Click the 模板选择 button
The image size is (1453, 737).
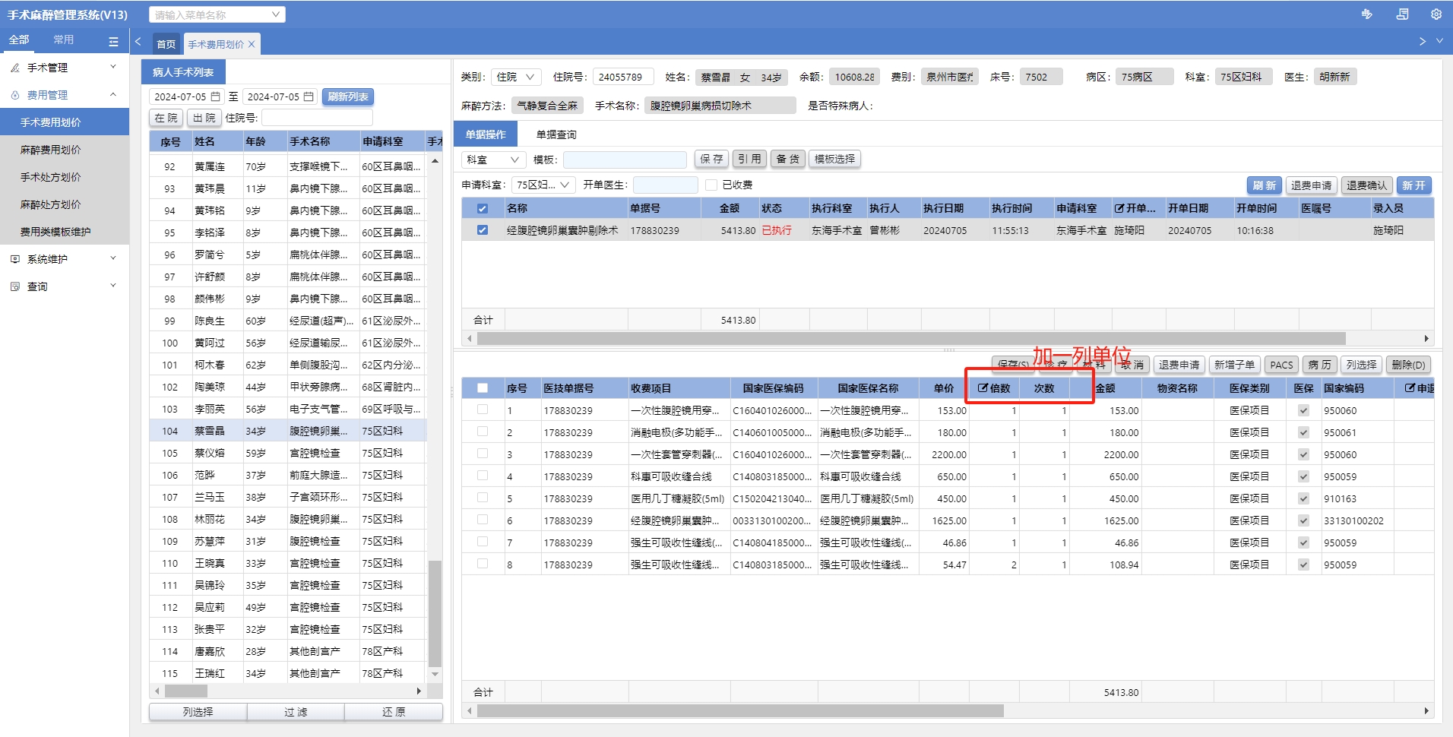point(834,159)
